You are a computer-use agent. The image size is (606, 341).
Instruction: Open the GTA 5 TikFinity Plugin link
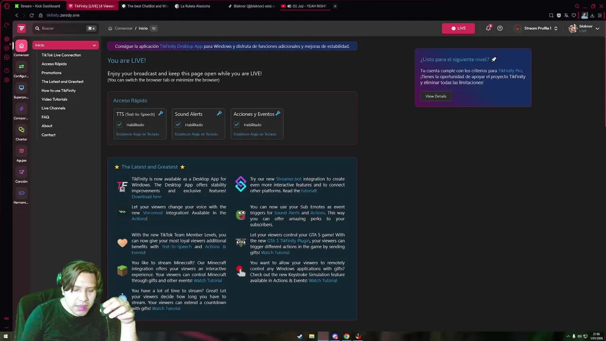point(288,241)
